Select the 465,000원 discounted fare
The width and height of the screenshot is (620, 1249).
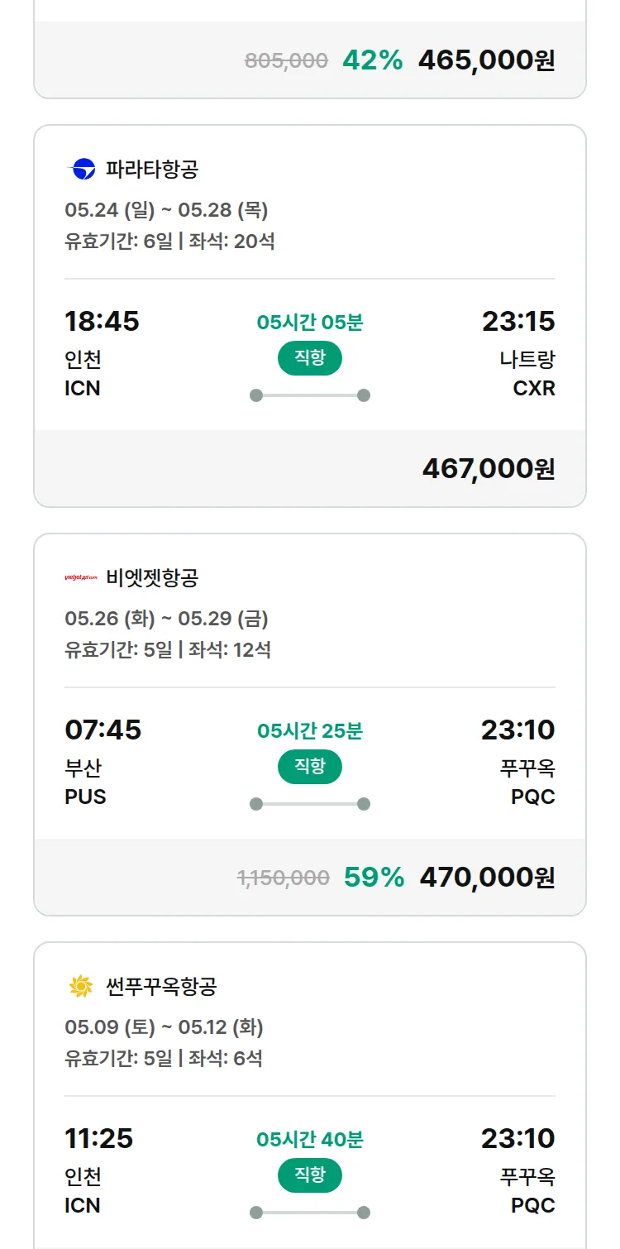point(486,60)
